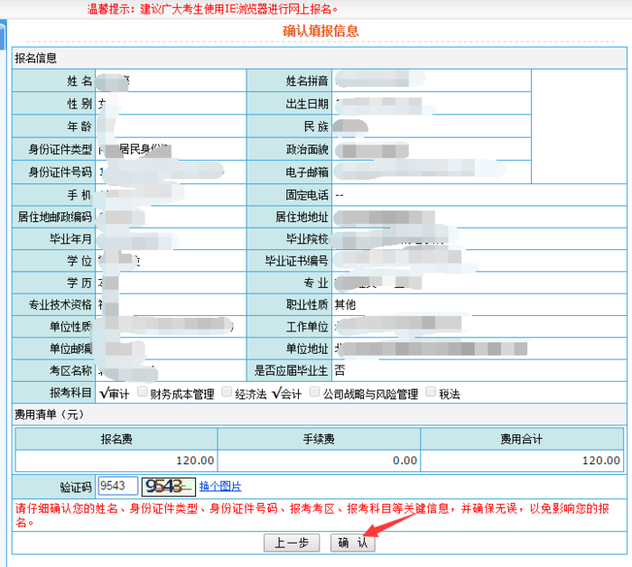Image resolution: width=632 pixels, height=567 pixels.
Task: Click the 是否应届毕业生 value 否
Action: (x=339, y=370)
